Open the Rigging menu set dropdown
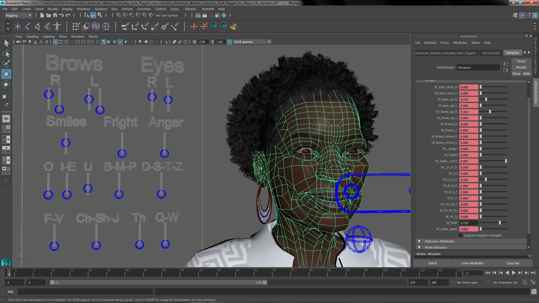 point(19,15)
